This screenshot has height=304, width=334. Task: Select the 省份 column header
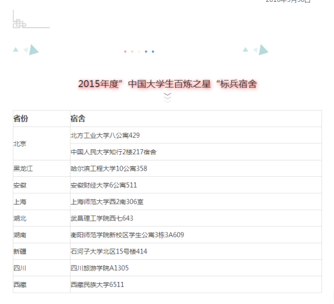pyautogui.click(x=42, y=119)
